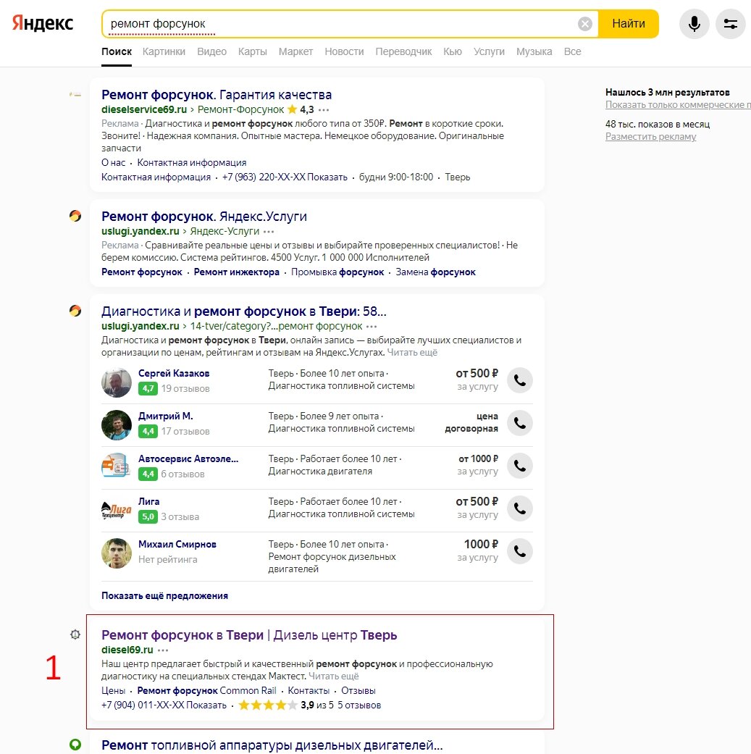Screen dimensions: 751x754
Task: Reveal phone +7 (904) 011-XX-XX Показать
Action: click(164, 705)
